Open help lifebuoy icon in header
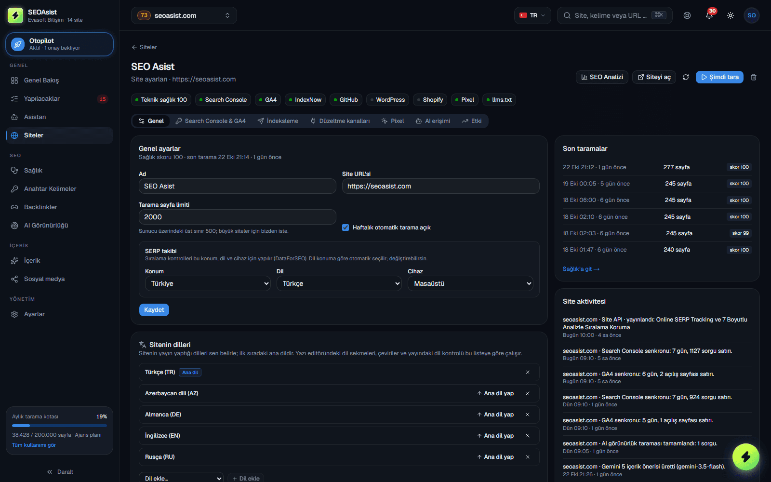The width and height of the screenshot is (771, 482). [x=687, y=15]
